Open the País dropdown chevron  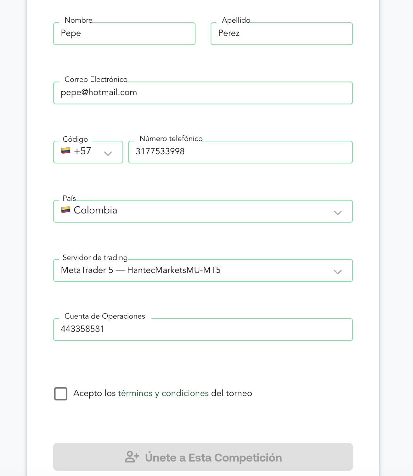pyautogui.click(x=338, y=213)
